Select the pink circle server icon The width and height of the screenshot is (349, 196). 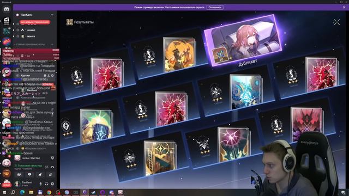[x=7, y=71]
